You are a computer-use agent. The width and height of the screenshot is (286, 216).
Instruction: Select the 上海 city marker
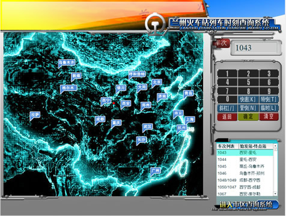[x=190, y=119]
